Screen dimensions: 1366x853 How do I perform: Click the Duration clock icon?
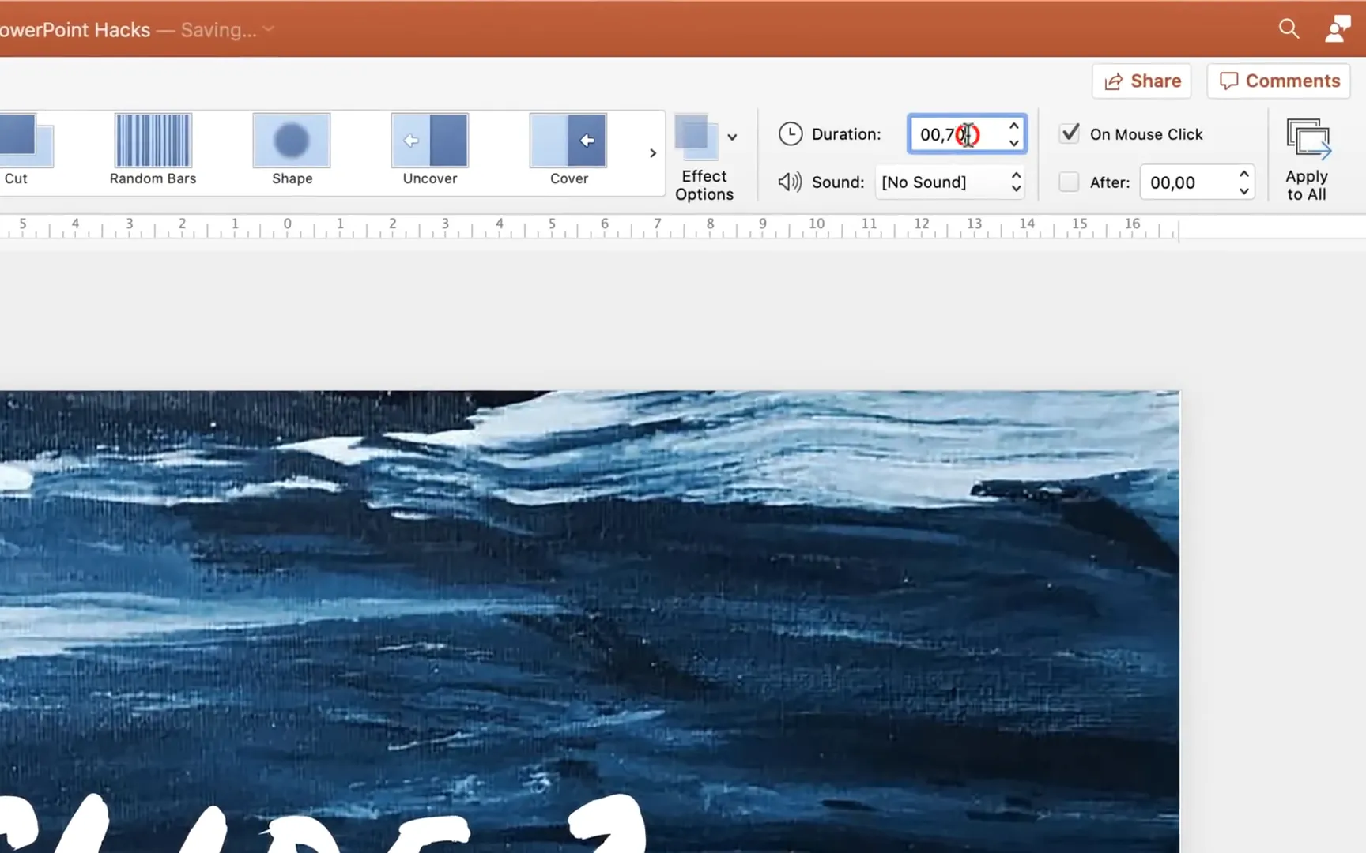tap(791, 133)
